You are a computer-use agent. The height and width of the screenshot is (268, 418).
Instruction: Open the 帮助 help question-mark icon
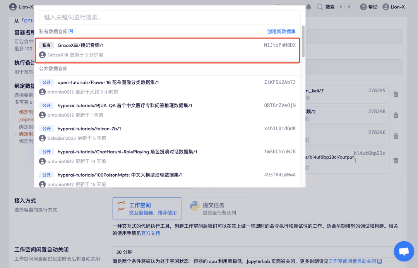(363, 7)
